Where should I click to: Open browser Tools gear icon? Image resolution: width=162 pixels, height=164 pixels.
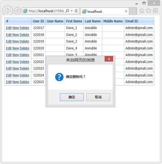point(155,10)
